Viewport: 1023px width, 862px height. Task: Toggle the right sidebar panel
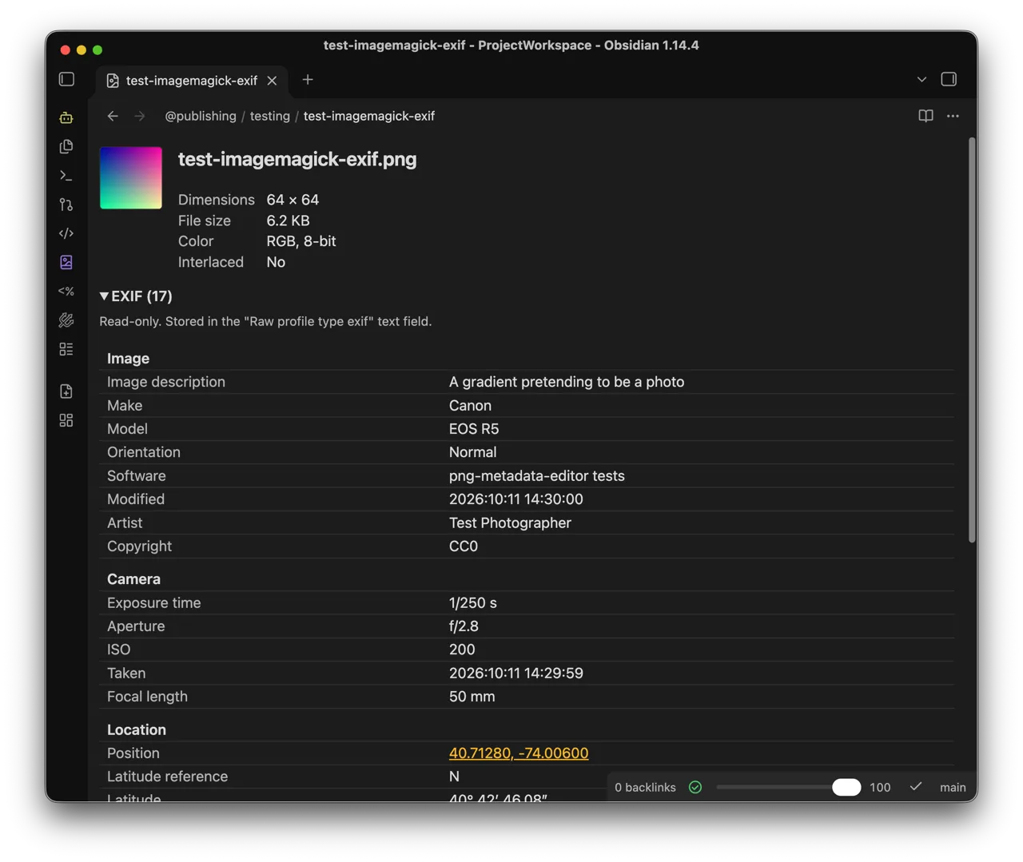point(949,79)
